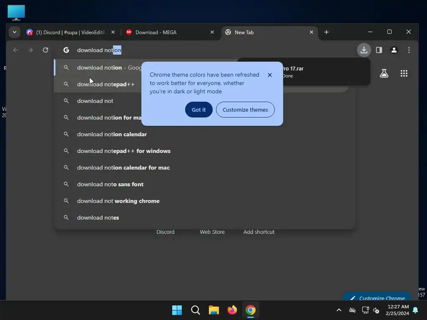427x320 pixels.
Task: Expand the tab search dropdown arrow
Action: pyautogui.click(x=15, y=32)
